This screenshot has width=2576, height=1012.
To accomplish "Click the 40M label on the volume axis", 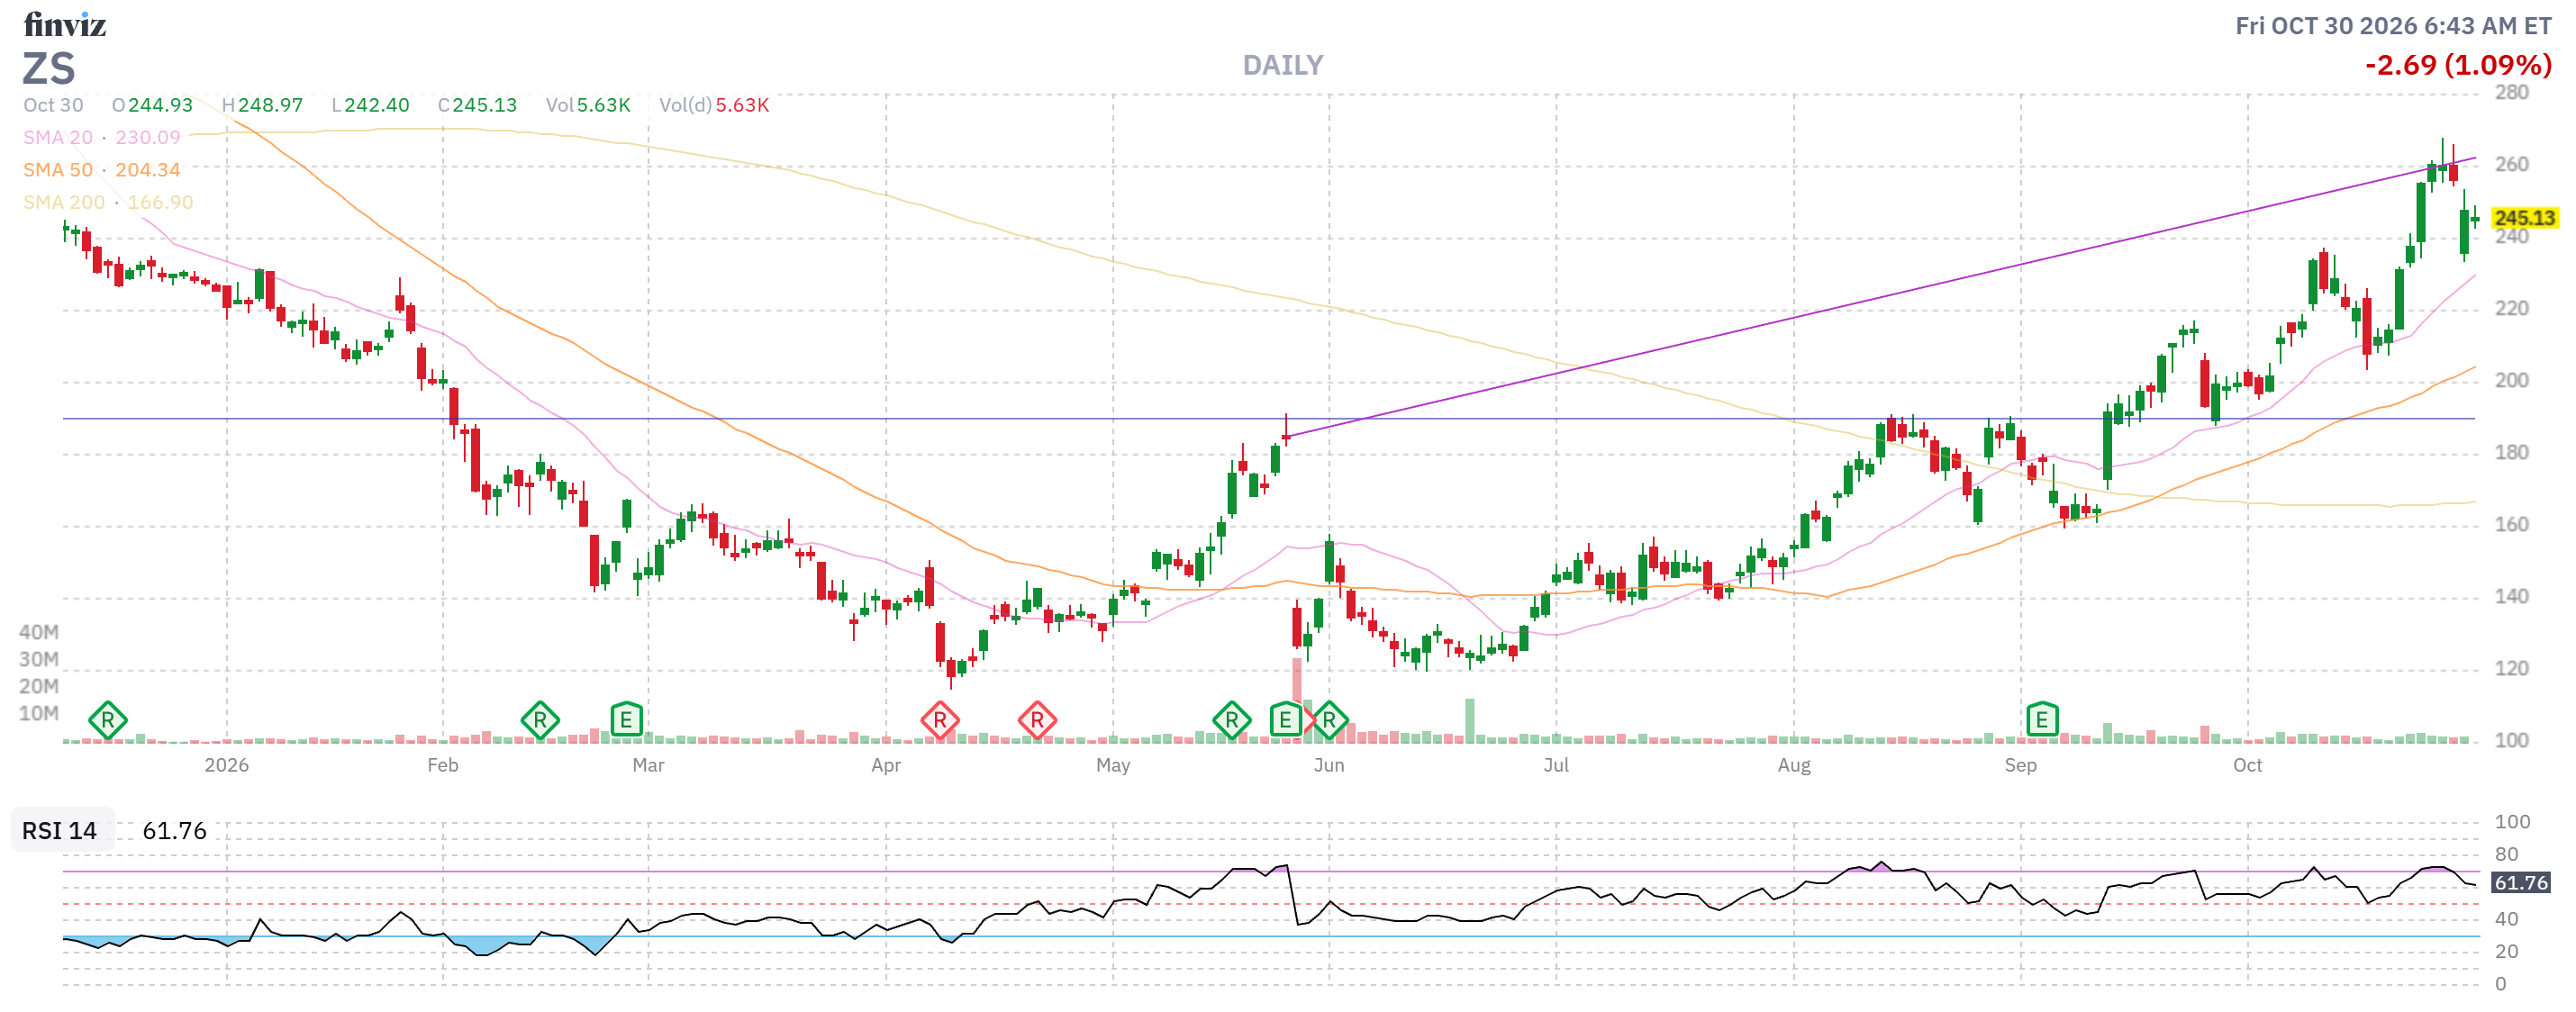I will (39, 633).
